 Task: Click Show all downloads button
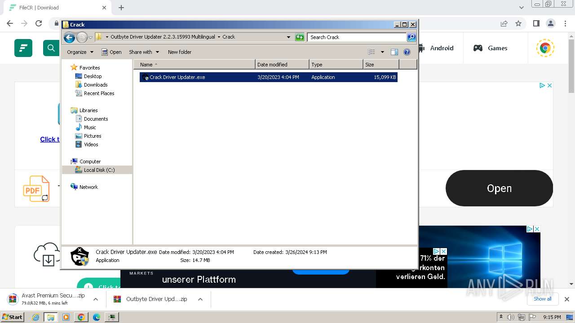coord(543,299)
